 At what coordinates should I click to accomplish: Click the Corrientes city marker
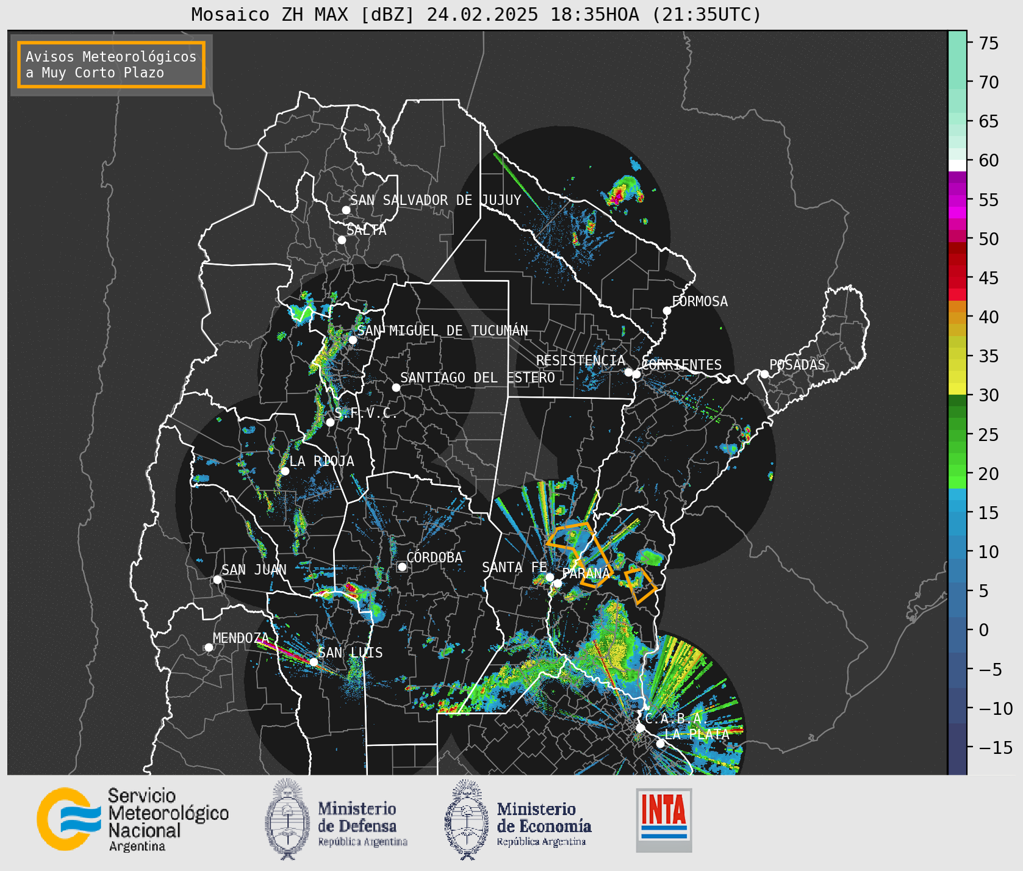click(x=636, y=374)
